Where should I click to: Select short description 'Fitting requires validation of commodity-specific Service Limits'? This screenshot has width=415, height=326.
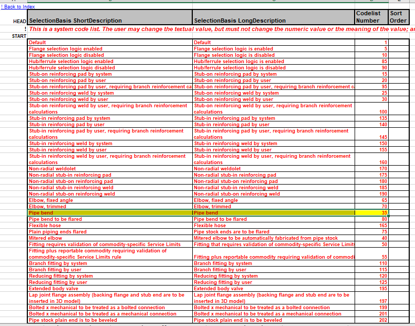coord(110,244)
